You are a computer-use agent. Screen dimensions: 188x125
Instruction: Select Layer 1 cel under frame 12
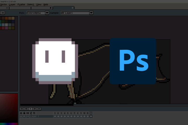tap(91, 116)
